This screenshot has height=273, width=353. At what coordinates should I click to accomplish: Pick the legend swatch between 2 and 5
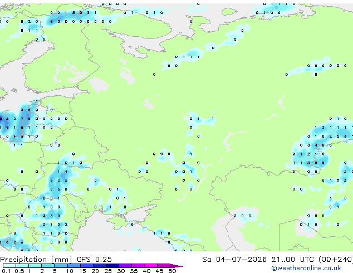48,266
